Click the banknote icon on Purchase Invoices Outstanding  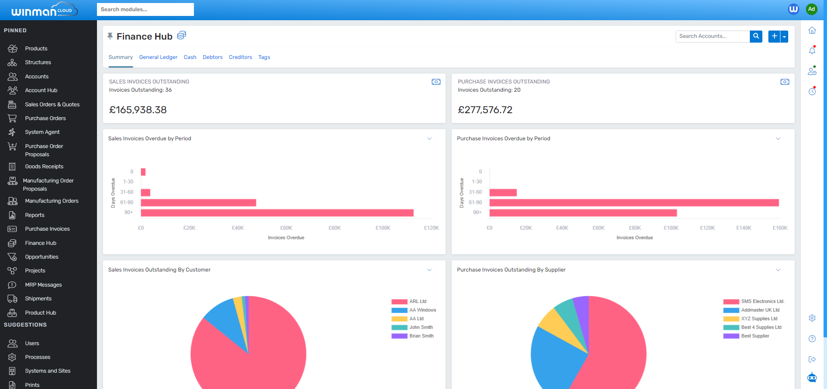tap(785, 82)
